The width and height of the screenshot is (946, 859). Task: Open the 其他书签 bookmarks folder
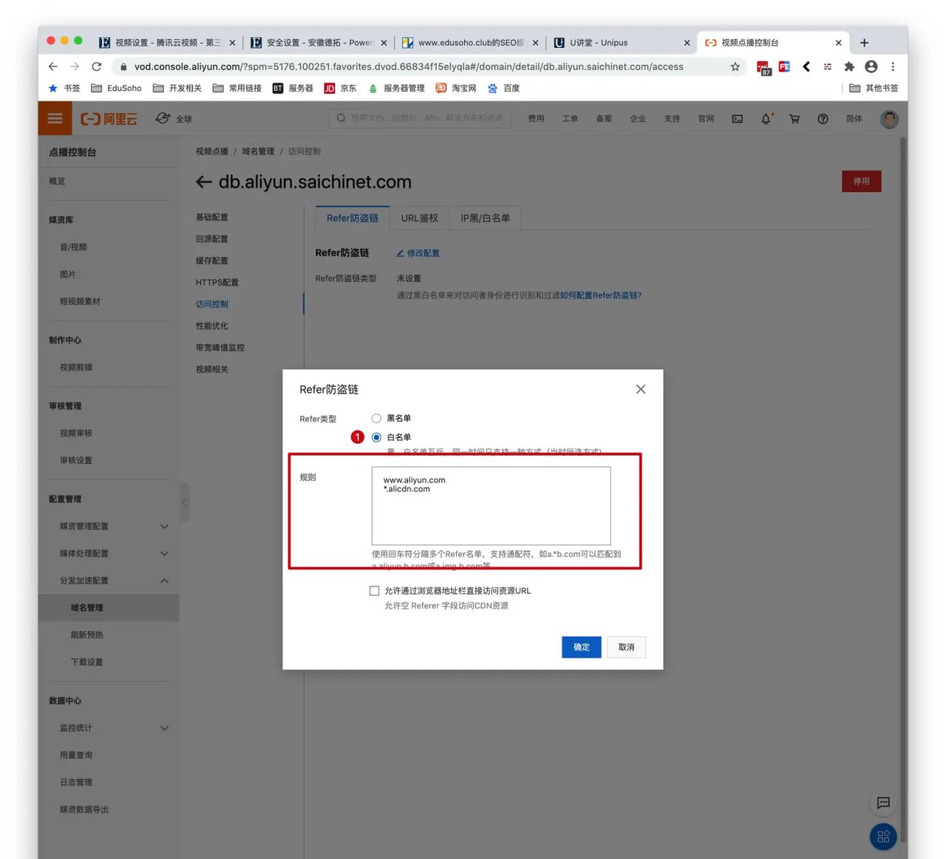click(x=874, y=88)
